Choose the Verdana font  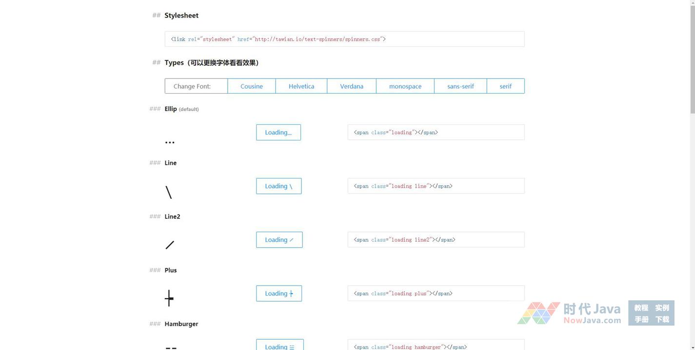click(352, 86)
